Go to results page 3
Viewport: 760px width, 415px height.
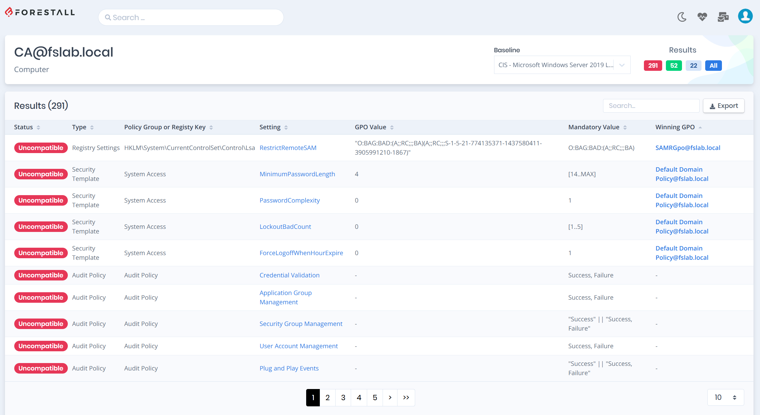343,397
